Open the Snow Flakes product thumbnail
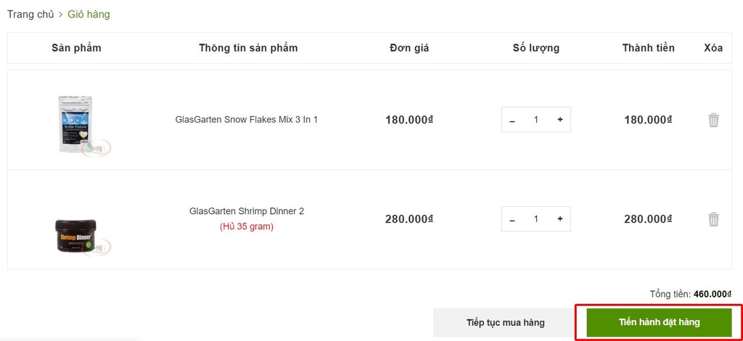The height and width of the screenshot is (341, 743). [76, 123]
